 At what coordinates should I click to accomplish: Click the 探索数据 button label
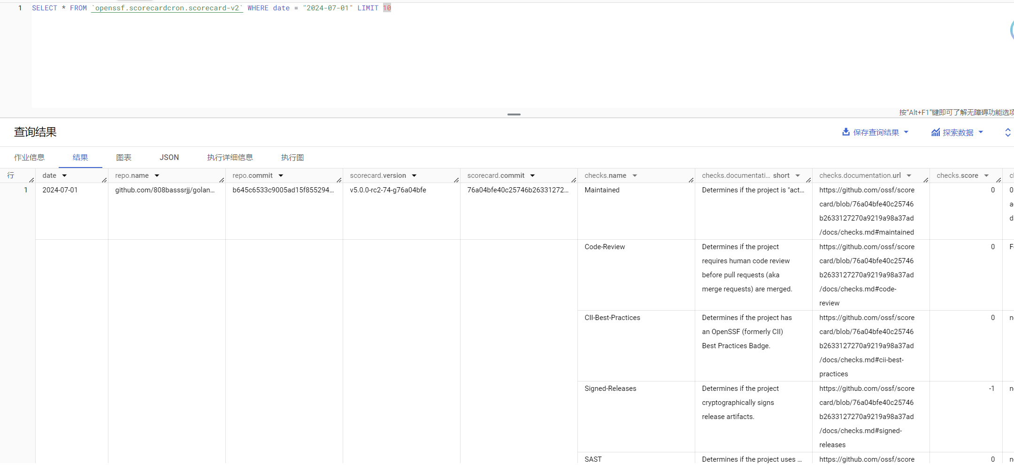958,132
